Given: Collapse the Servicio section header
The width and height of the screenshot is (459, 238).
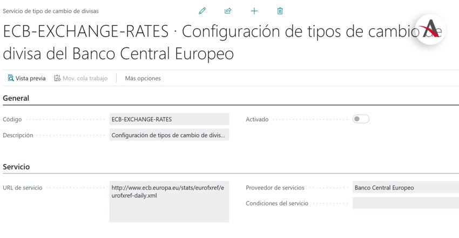Looking at the screenshot, I should click(16, 167).
